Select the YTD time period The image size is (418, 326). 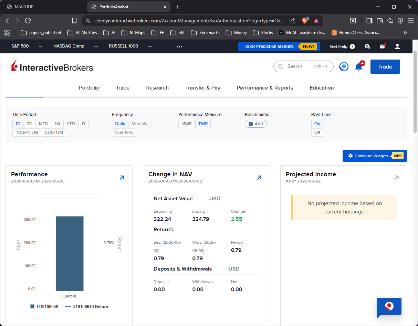point(71,124)
